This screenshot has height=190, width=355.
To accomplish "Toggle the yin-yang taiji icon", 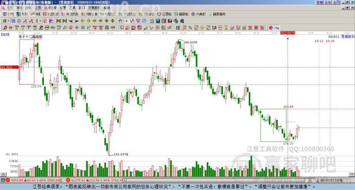I will coord(271,28).
